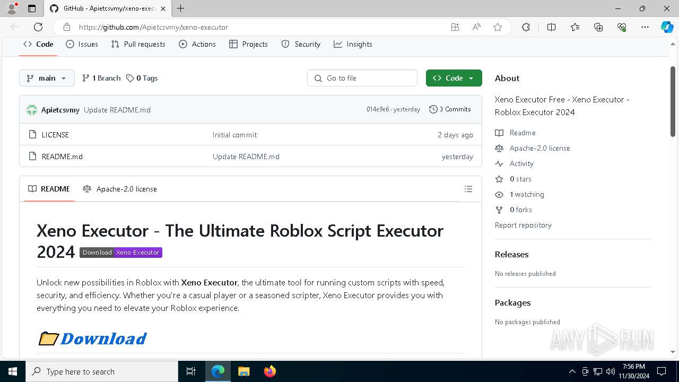Click the Apietcsvmy avatar image

pyautogui.click(x=32, y=110)
